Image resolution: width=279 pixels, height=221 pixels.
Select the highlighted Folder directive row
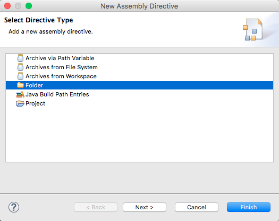[x=139, y=85]
